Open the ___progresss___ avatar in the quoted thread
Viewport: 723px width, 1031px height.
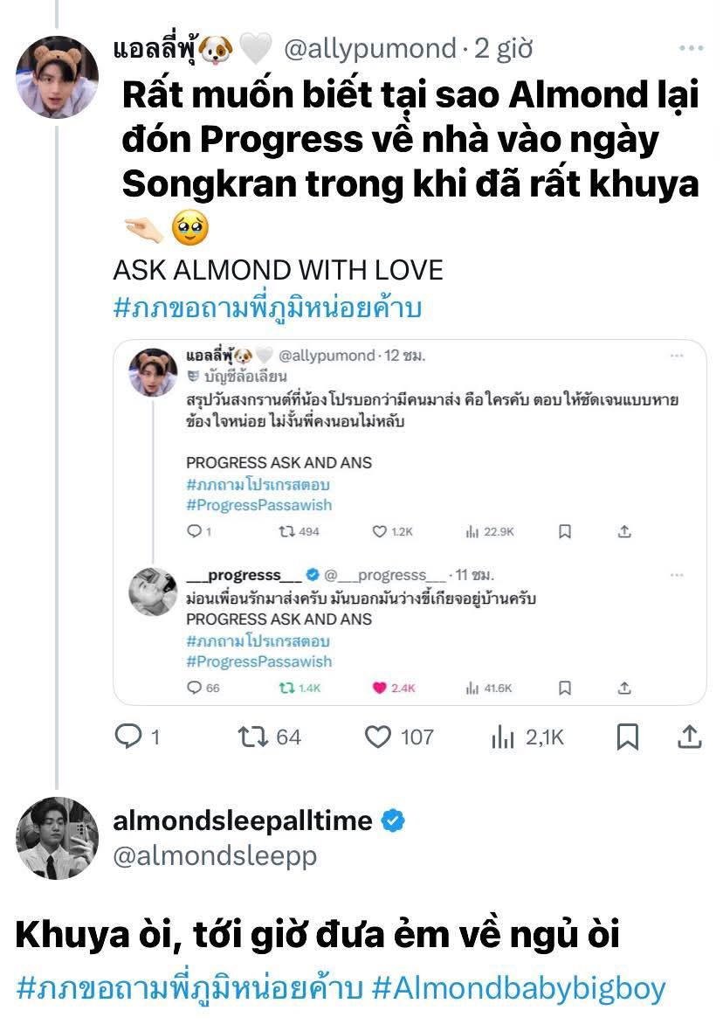pos(154,591)
